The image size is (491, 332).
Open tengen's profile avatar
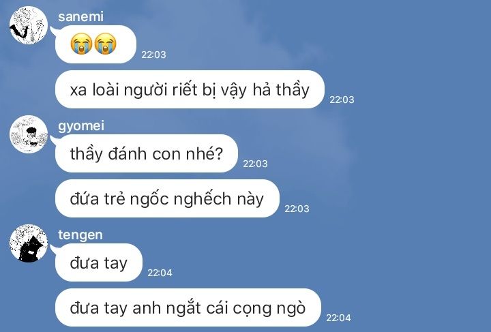click(29, 243)
